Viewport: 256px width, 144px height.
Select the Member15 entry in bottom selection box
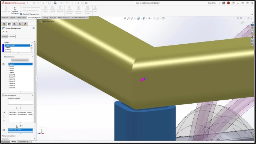click(x=20, y=130)
